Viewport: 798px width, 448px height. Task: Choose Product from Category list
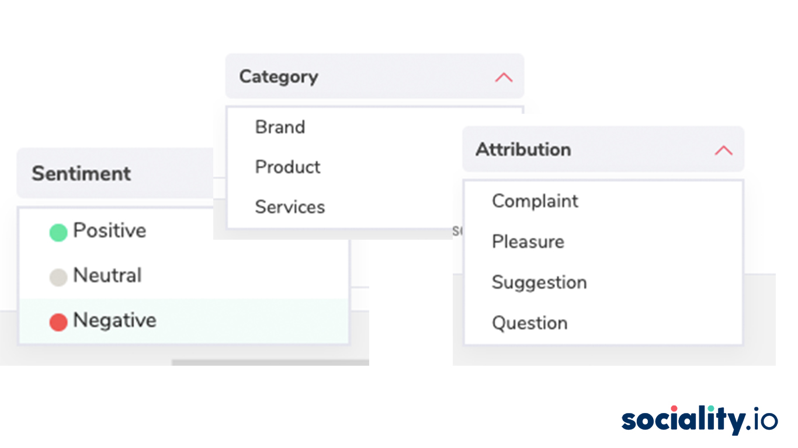point(288,167)
